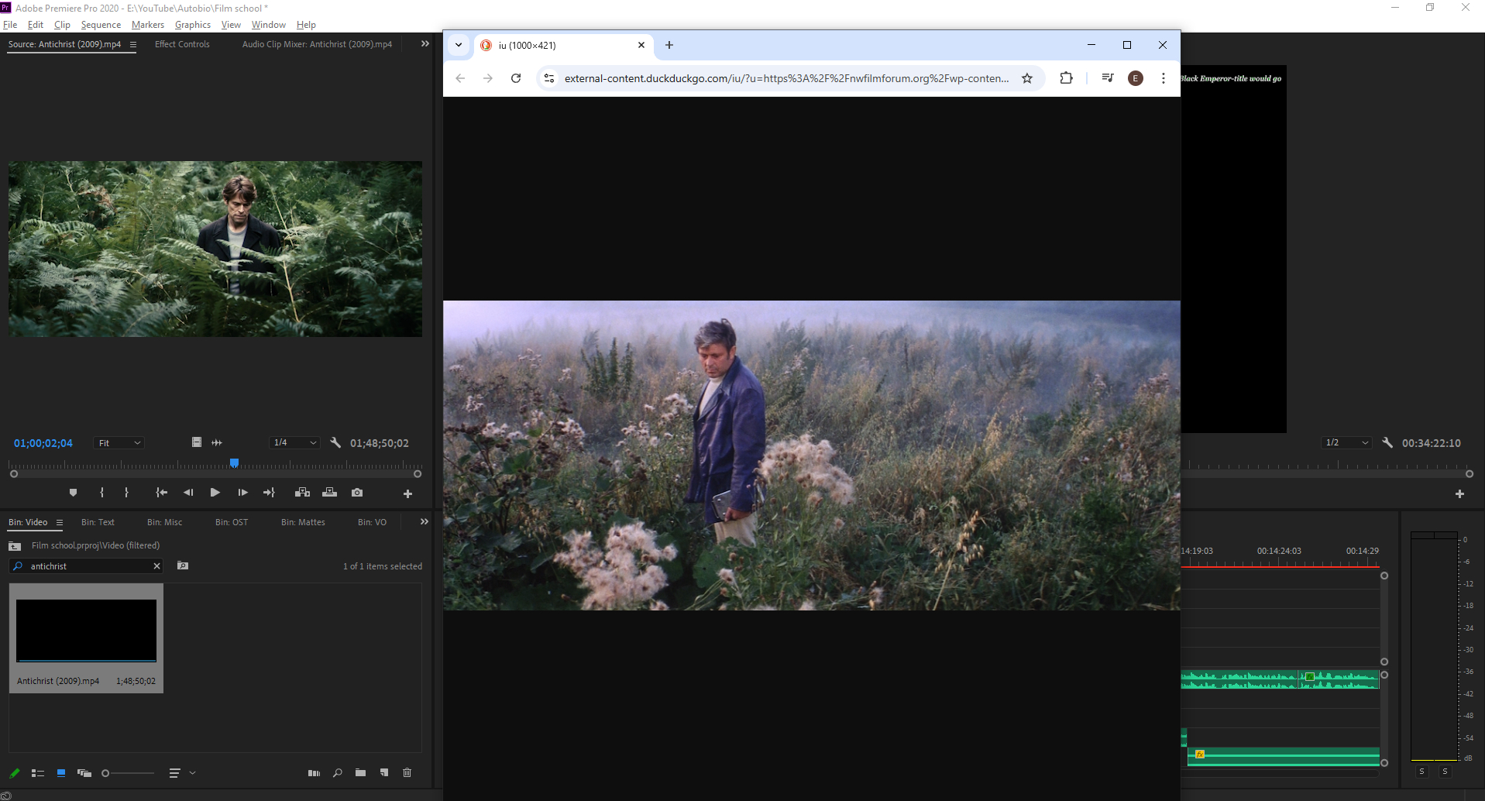Viewport: 1485px width, 801px height.
Task: Switch to the Effect Controls tab
Action: (182, 44)
